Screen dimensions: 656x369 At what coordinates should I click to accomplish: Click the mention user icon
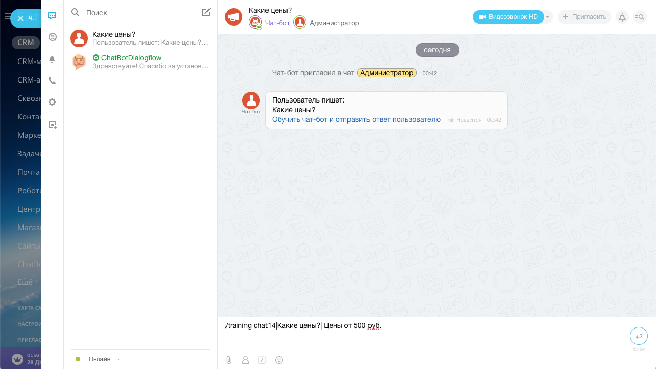245,360
